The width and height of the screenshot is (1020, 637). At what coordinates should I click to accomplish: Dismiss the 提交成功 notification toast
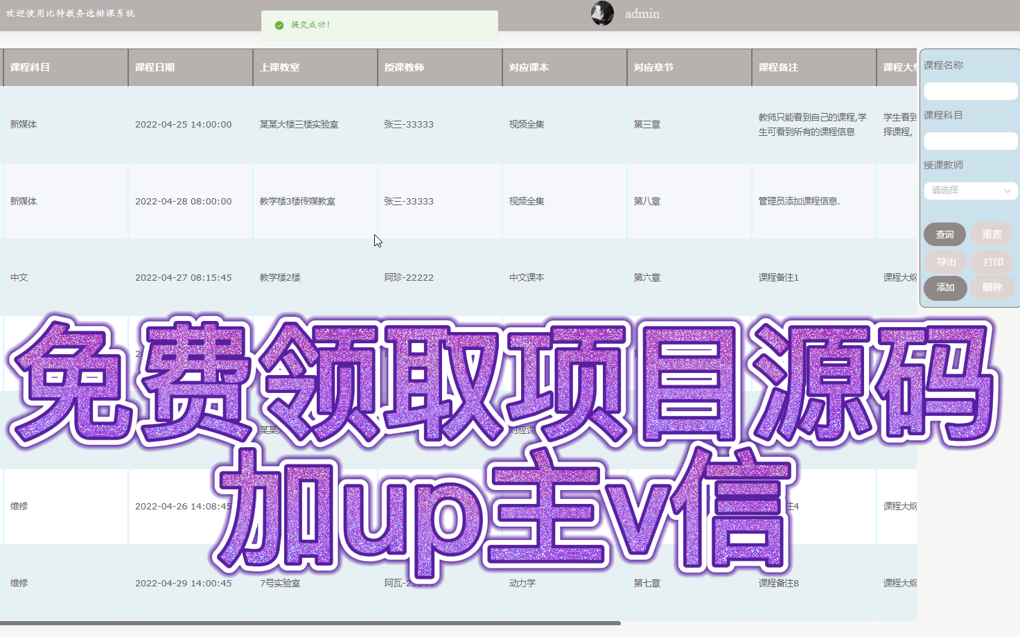379,25
